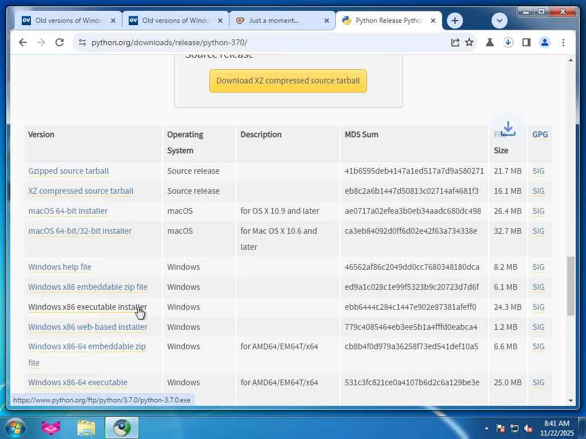Select the Python Release tab
The height and width of the screenshot is (439, 586).
pos(389,21)
